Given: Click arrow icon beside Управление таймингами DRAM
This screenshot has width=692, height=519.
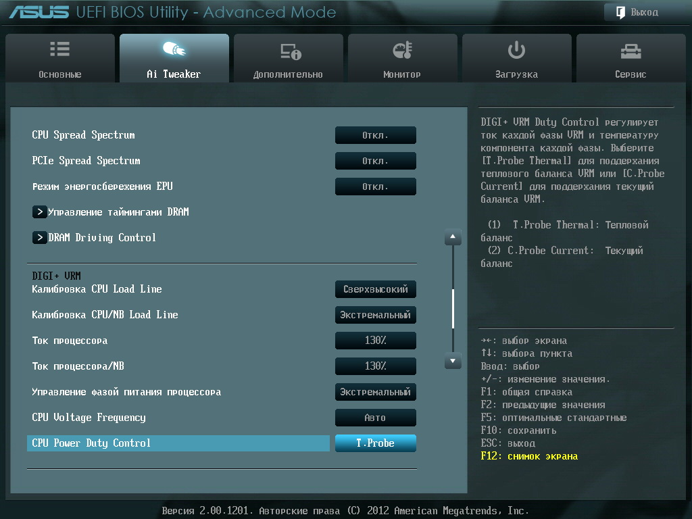Looking at the screenshot, I should pyautogui.click(x=40, y=212).
